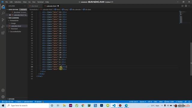Open the File menu
The height and width of the screenshot is (108, 192).
click(x=7, y=2)
